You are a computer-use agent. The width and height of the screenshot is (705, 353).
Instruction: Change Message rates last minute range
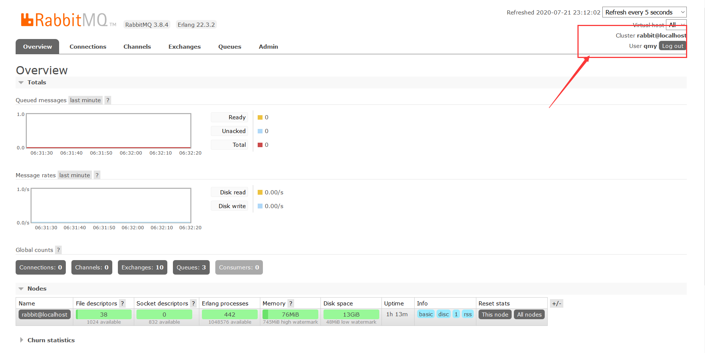pyautogui.click(x=75, y=175)
